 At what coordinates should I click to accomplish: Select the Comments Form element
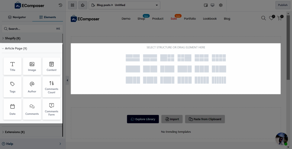52,109
